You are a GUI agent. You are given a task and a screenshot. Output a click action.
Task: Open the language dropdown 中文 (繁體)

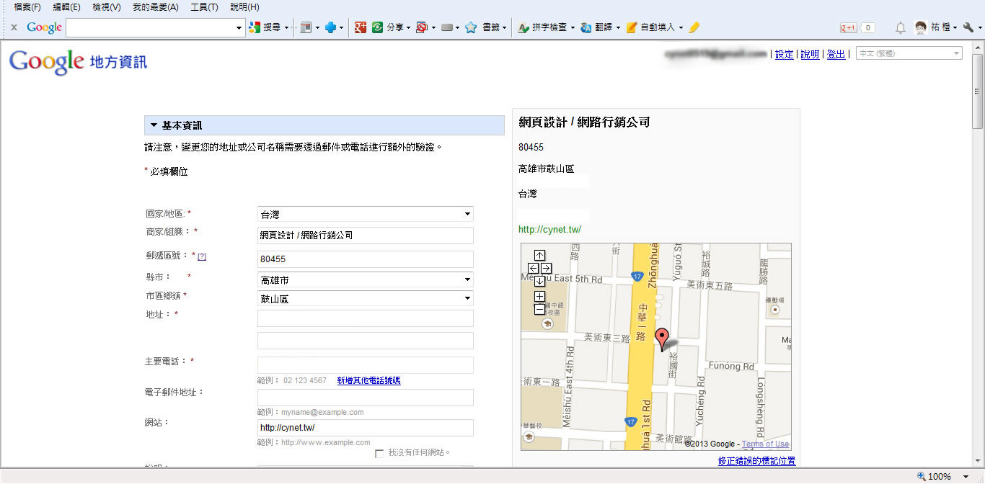point(909,53)
